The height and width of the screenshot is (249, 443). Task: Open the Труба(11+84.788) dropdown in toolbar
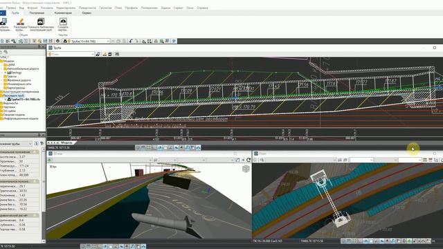click(87, 41)
